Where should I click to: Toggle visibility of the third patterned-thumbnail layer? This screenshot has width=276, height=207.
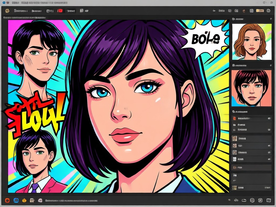tap(269, 153)
